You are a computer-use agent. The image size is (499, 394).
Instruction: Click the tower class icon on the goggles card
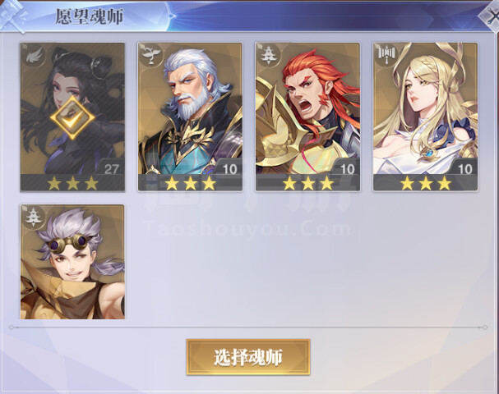(x=34, y=217)
